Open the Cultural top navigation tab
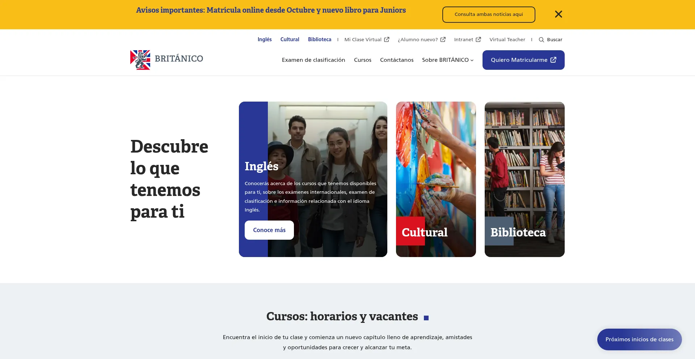 click(290, 40)
